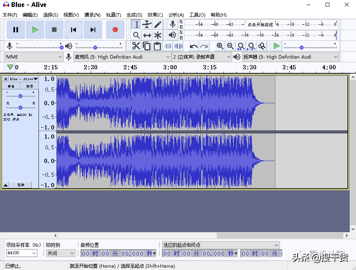Open audio position time format arrow

tap(155, 253)
